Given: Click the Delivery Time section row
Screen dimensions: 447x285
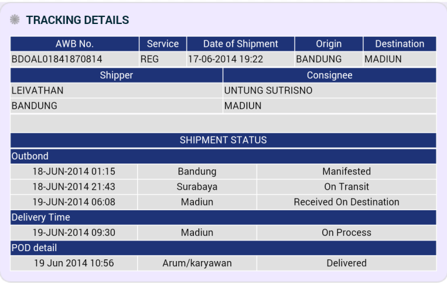Looking at the screenshot, I should click(223, 217).
